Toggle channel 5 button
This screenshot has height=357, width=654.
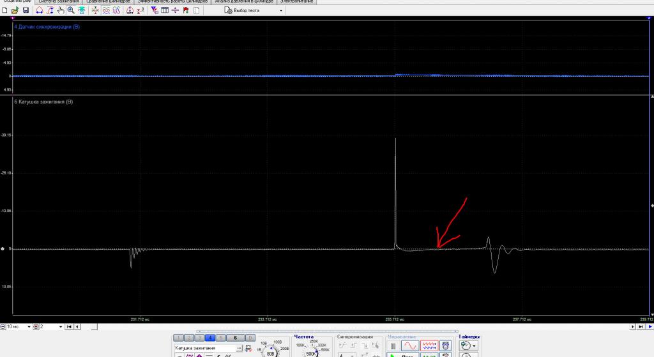coord(220,338)
